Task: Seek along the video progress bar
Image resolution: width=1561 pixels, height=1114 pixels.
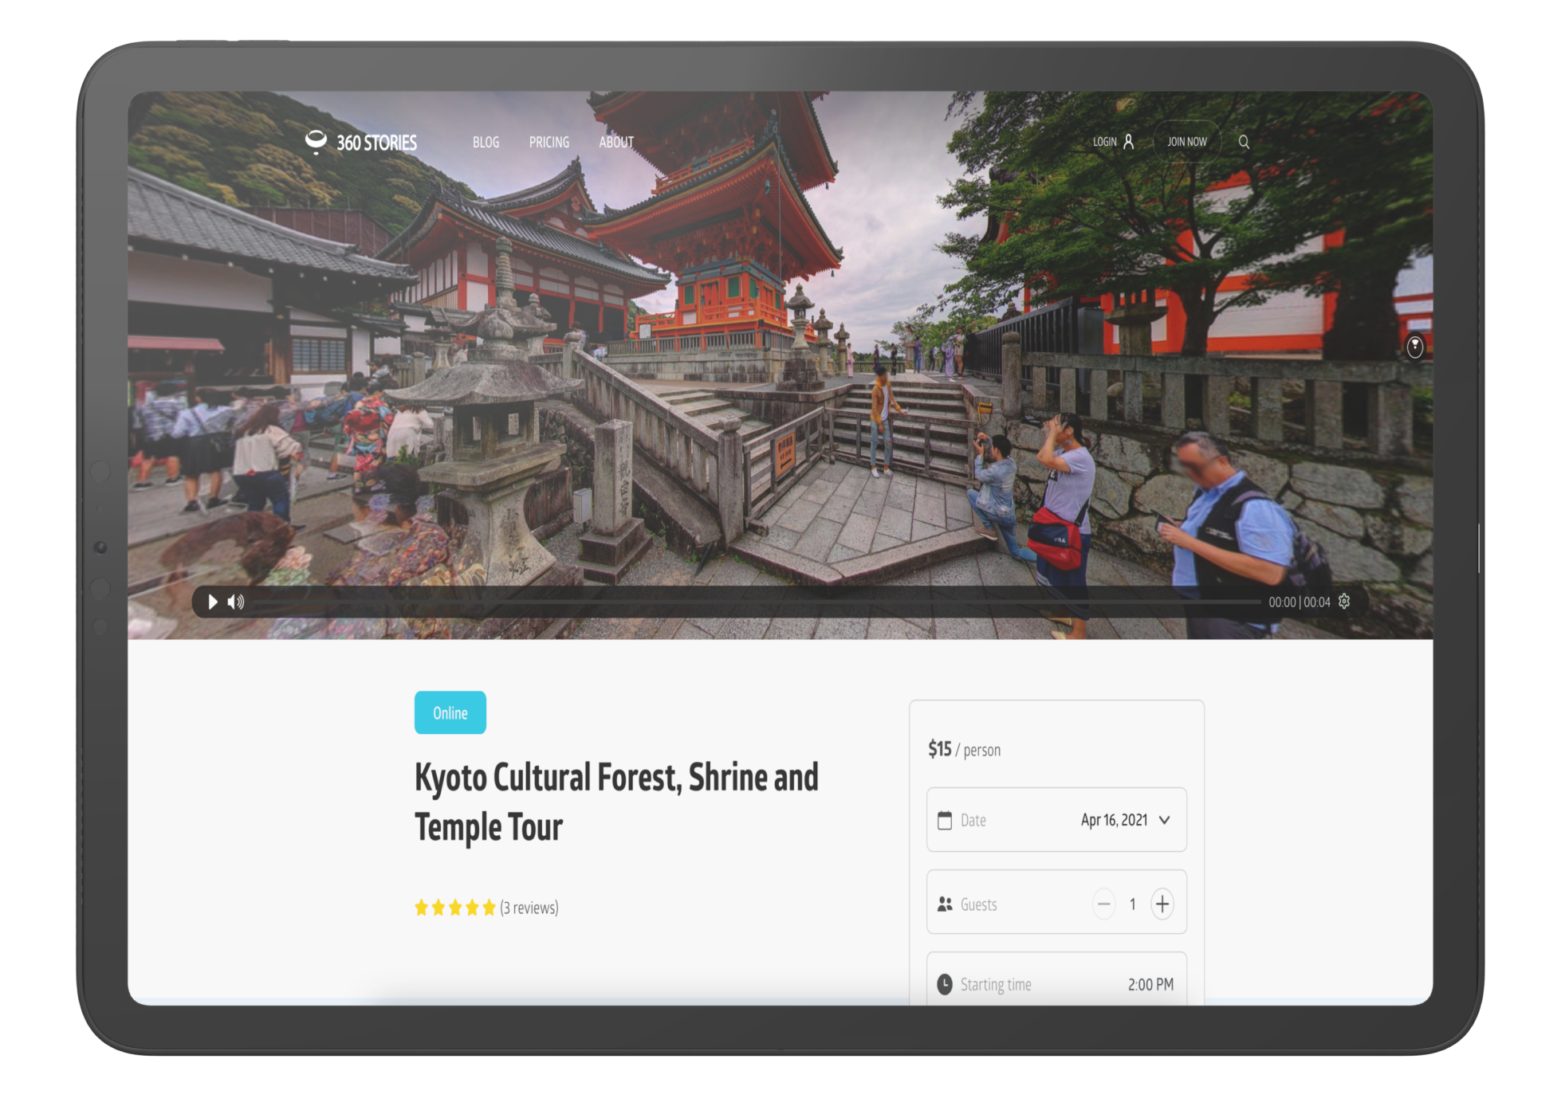Action: (757, 602)
